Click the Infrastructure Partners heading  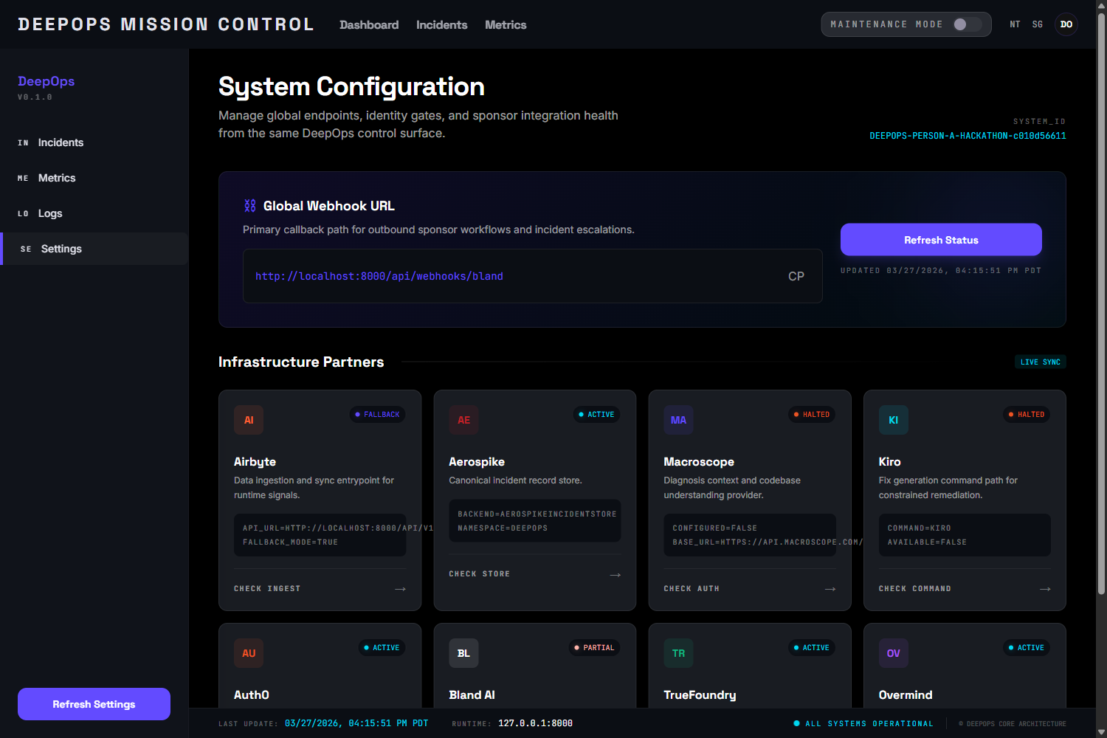coord(301,362)
